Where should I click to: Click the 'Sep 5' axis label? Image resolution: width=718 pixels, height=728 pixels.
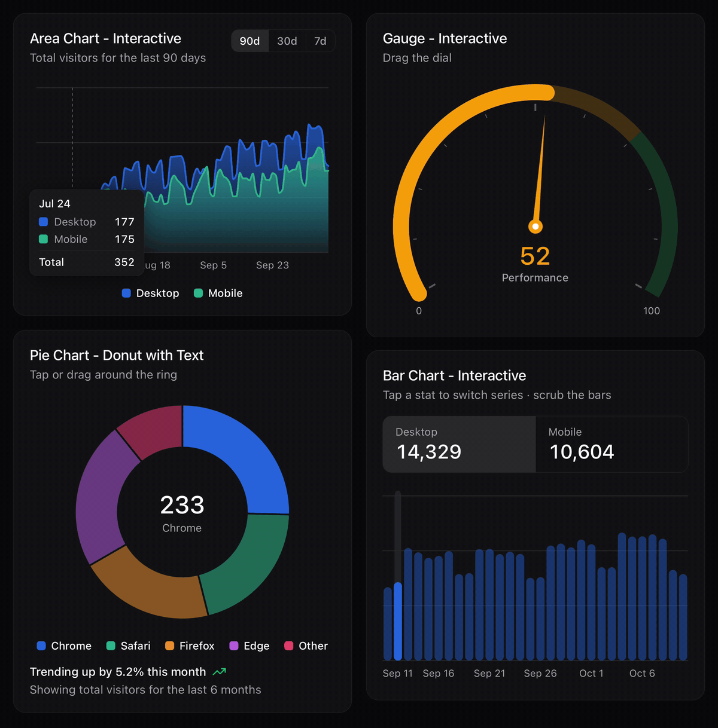214,265
